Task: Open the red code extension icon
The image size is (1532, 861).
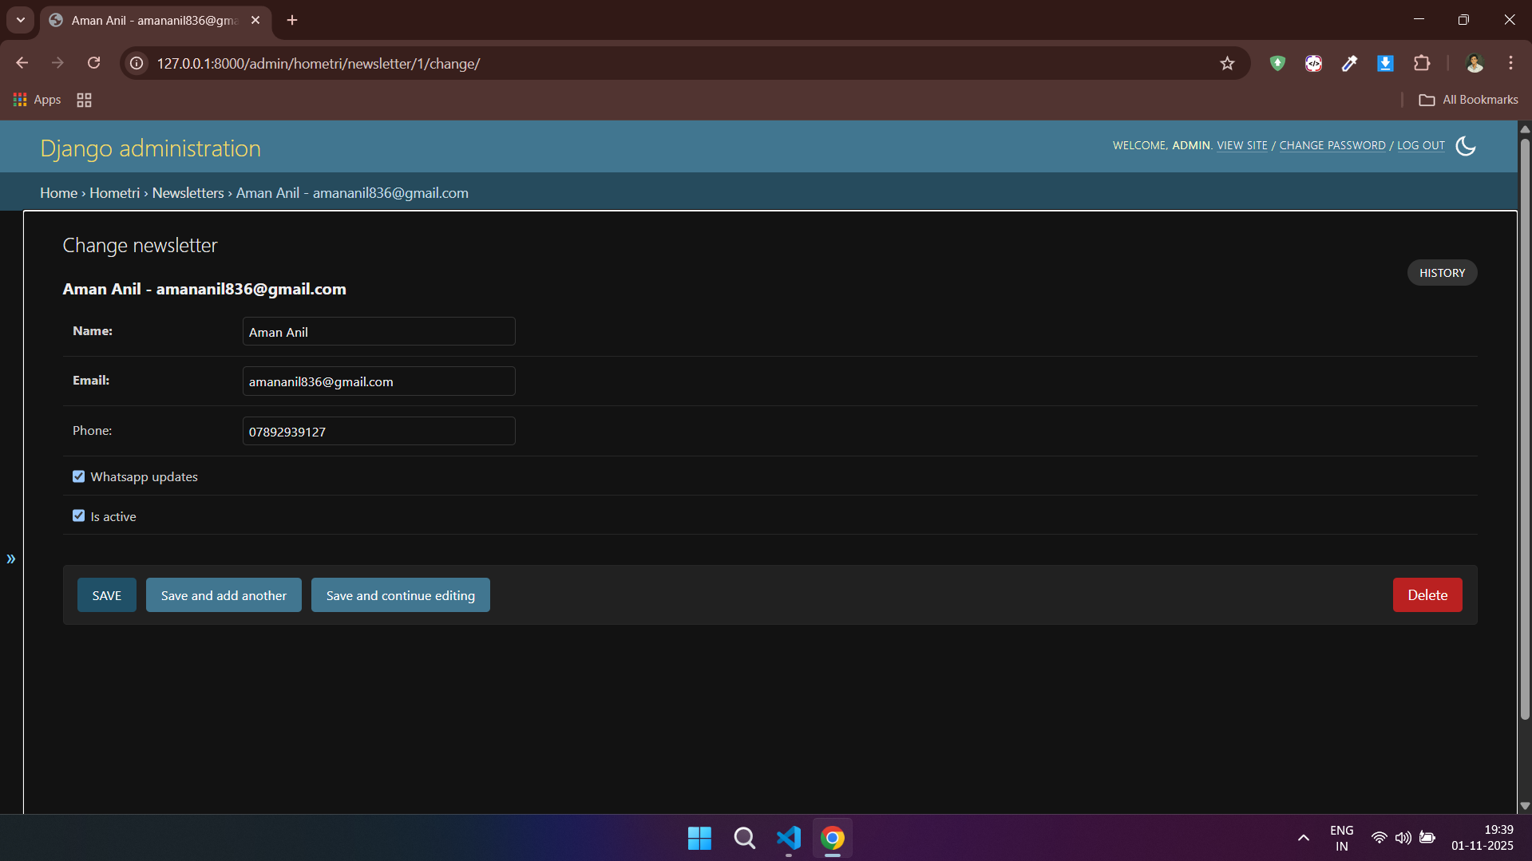Action: click(x=1313, y=63)
